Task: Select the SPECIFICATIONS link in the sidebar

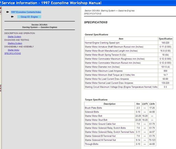Action: pyautogui.click(x=13, y=53)
